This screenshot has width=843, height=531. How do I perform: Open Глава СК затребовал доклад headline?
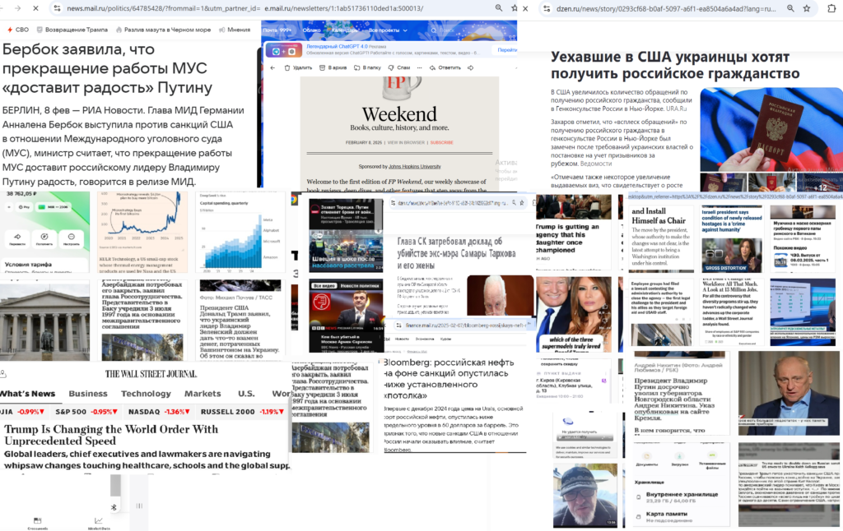click(x=456, y=253)
